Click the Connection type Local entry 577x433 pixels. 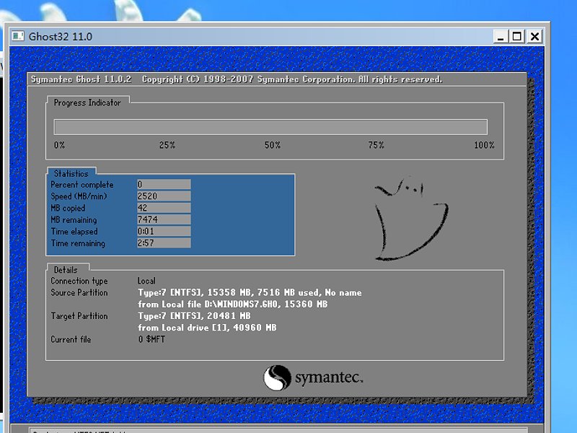(x=146, y=281)
